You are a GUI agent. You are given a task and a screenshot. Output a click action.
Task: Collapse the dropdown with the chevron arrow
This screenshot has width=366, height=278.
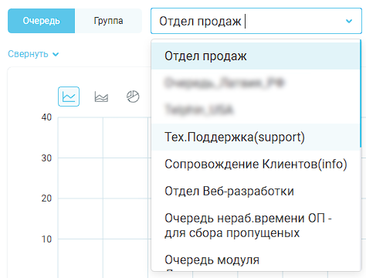(349, 21)
